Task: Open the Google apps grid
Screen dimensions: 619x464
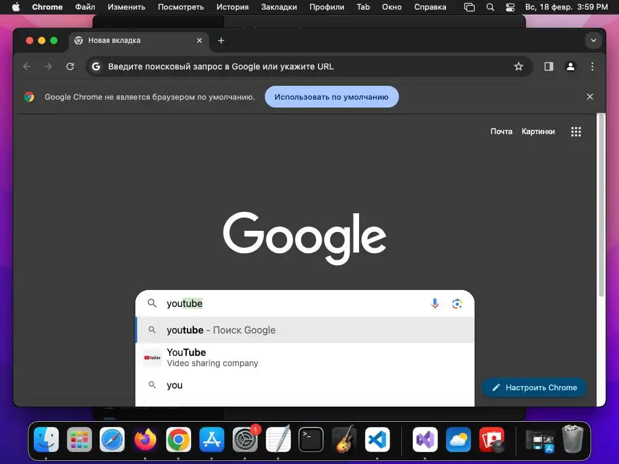Action: (x=576, y=132)
